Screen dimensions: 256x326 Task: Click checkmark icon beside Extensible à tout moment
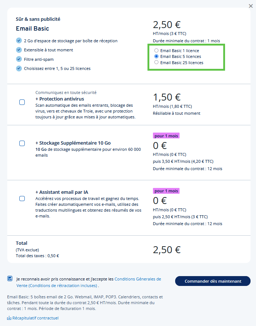[x=19, y=50]
